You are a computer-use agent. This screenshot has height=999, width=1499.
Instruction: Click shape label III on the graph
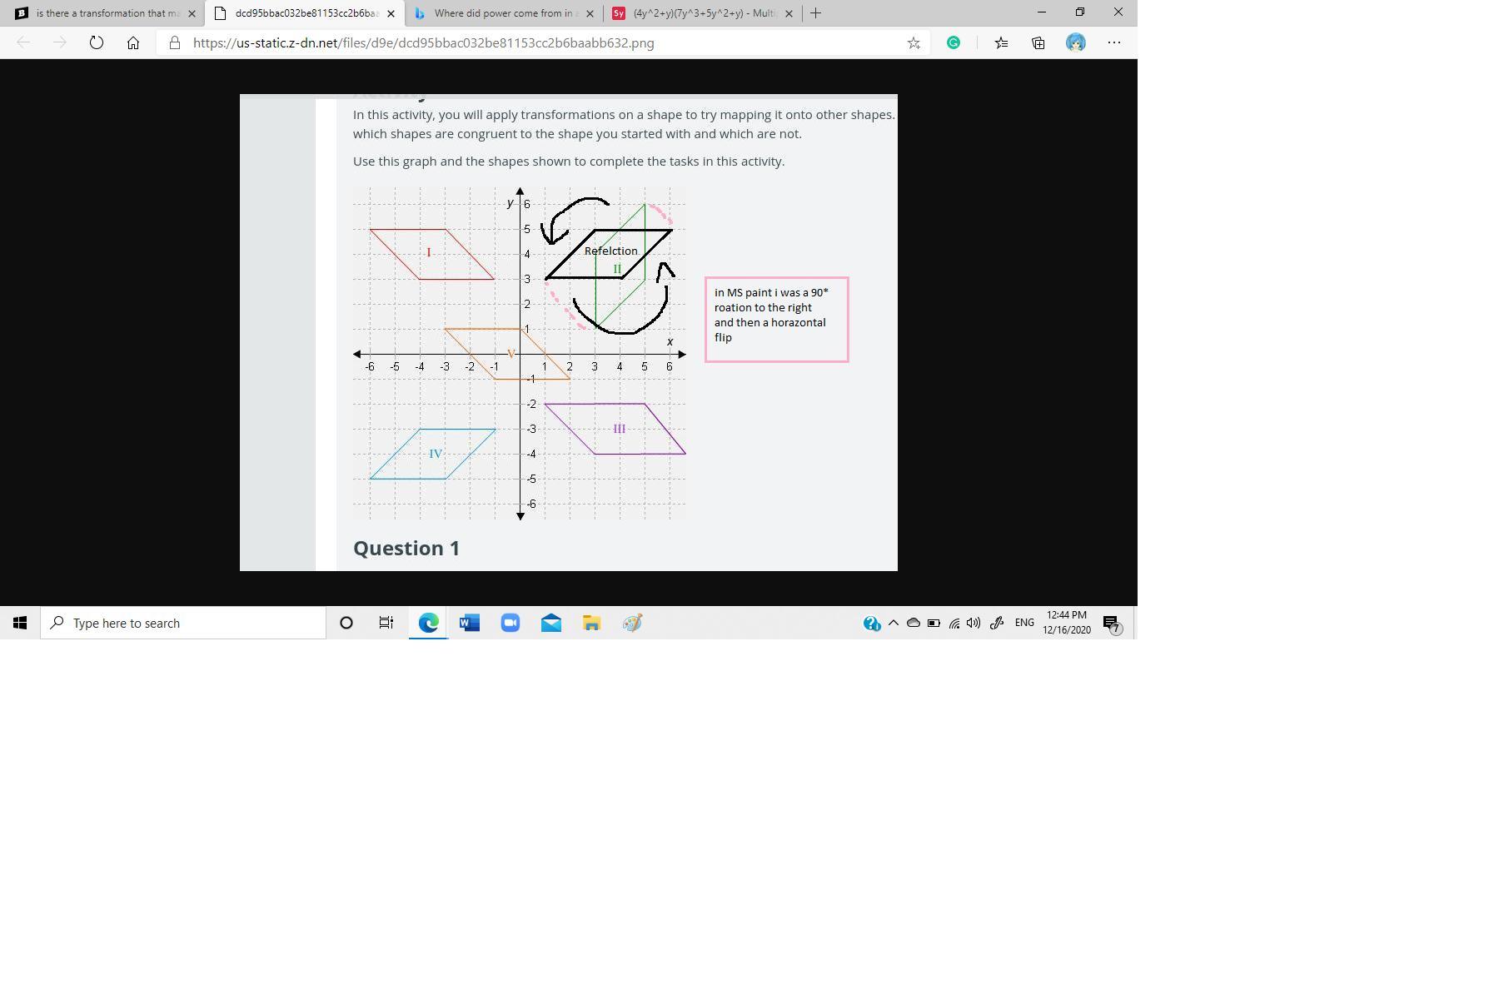click(x=619, y=429)
